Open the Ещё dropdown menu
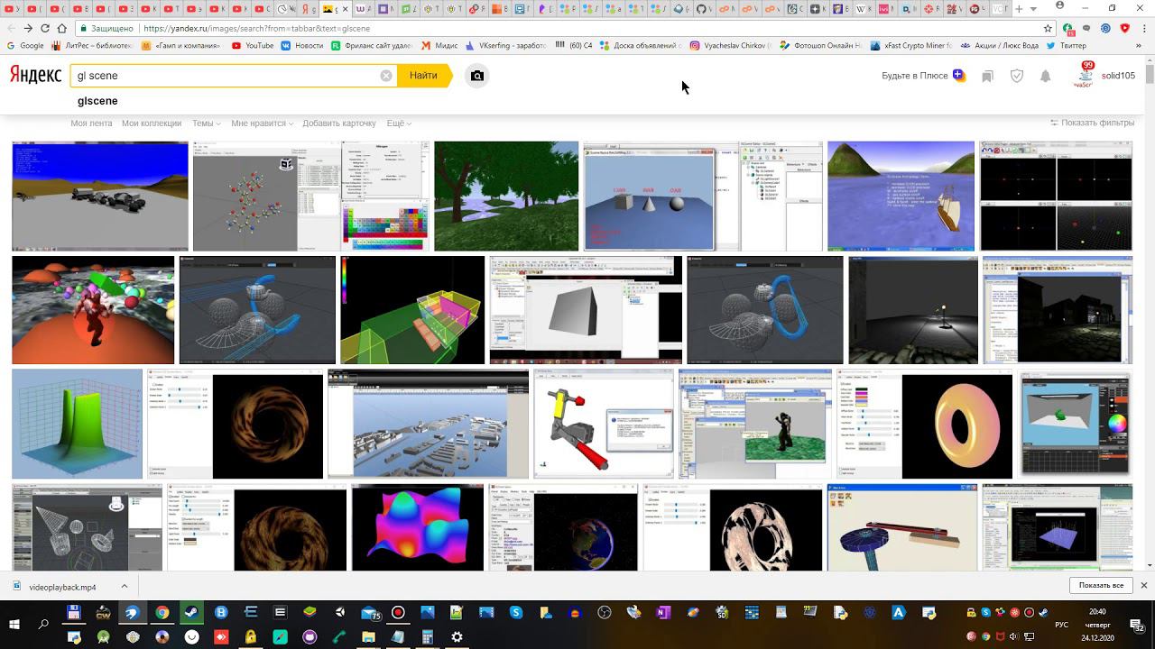Viewport: 1155px width, 649px height. point(398,123)
